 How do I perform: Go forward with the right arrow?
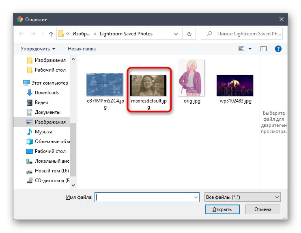[33, 34]
